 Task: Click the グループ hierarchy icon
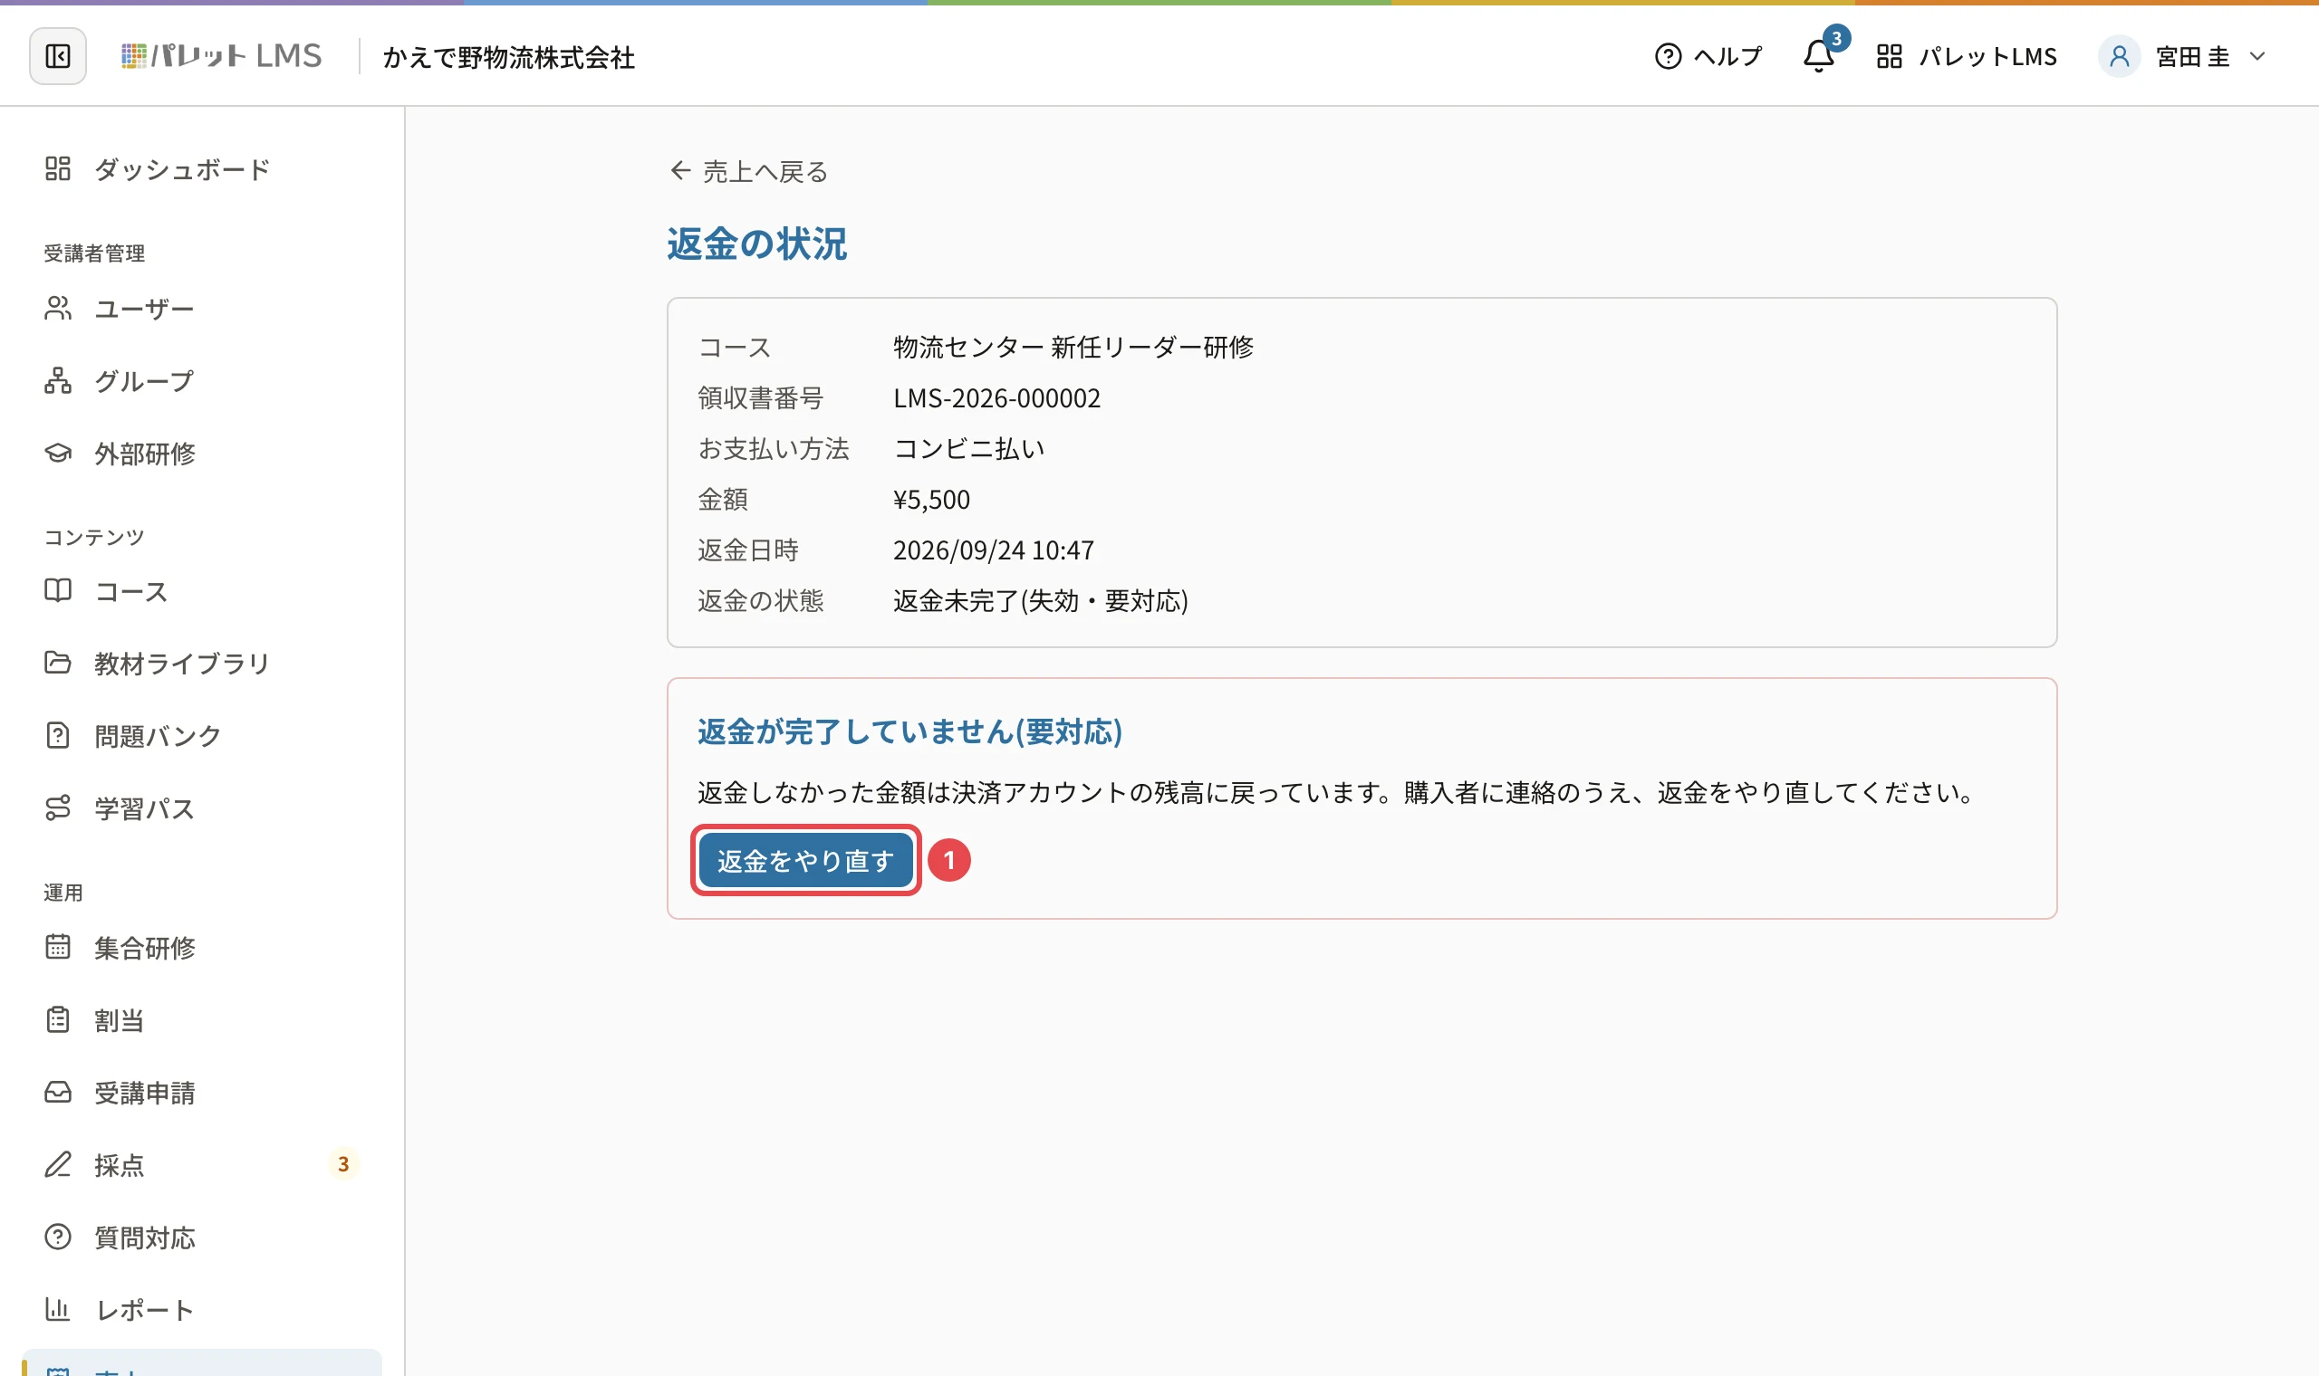tap(57, 380)
